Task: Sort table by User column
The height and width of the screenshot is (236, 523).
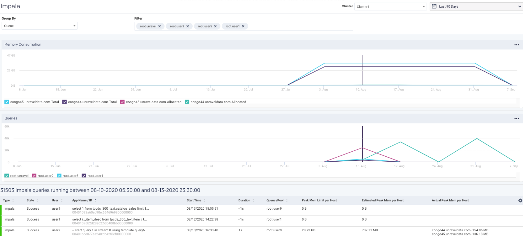Action: 62,201
